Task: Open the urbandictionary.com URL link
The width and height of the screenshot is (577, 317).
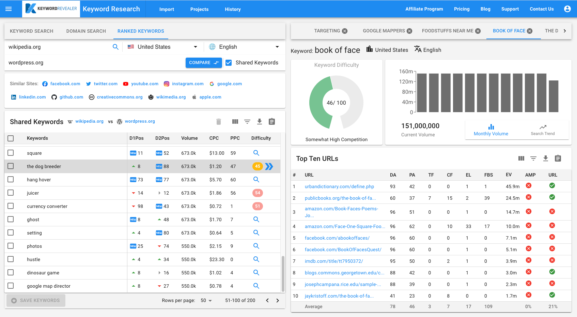Action: (339, 186)
